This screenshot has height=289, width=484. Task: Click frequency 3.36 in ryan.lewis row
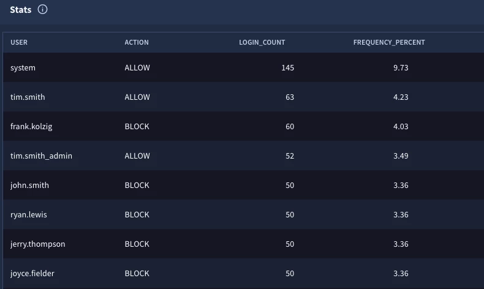(401, 214)
